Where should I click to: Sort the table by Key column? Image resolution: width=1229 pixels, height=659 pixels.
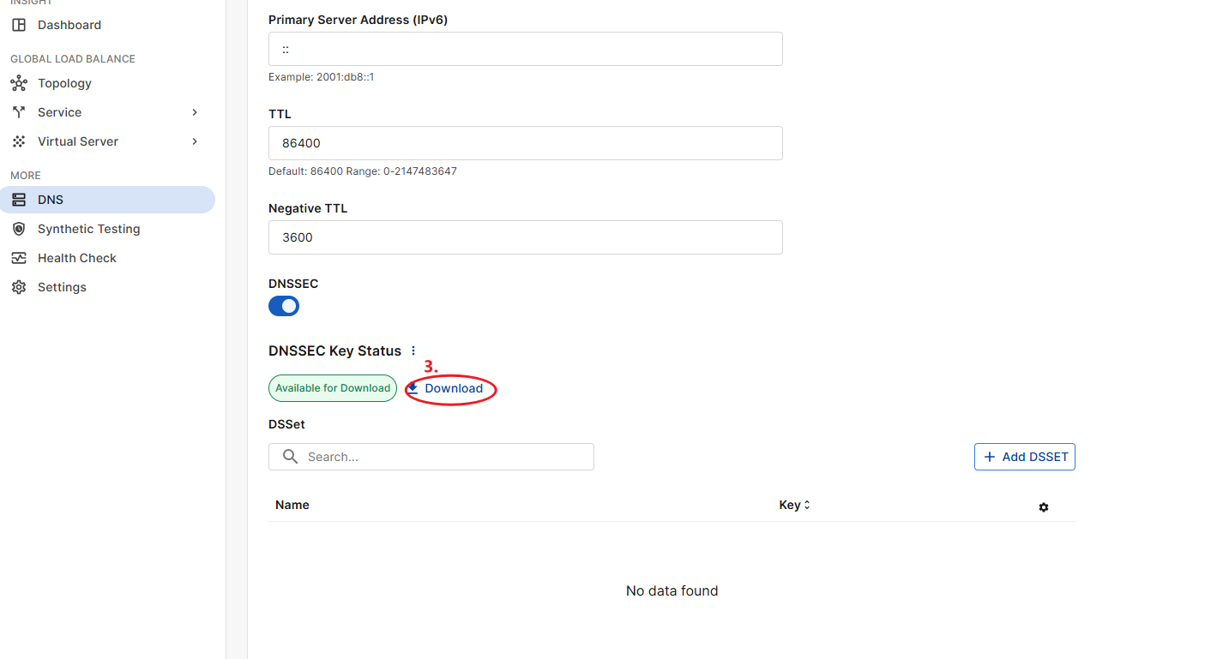[x=794, y=505]
